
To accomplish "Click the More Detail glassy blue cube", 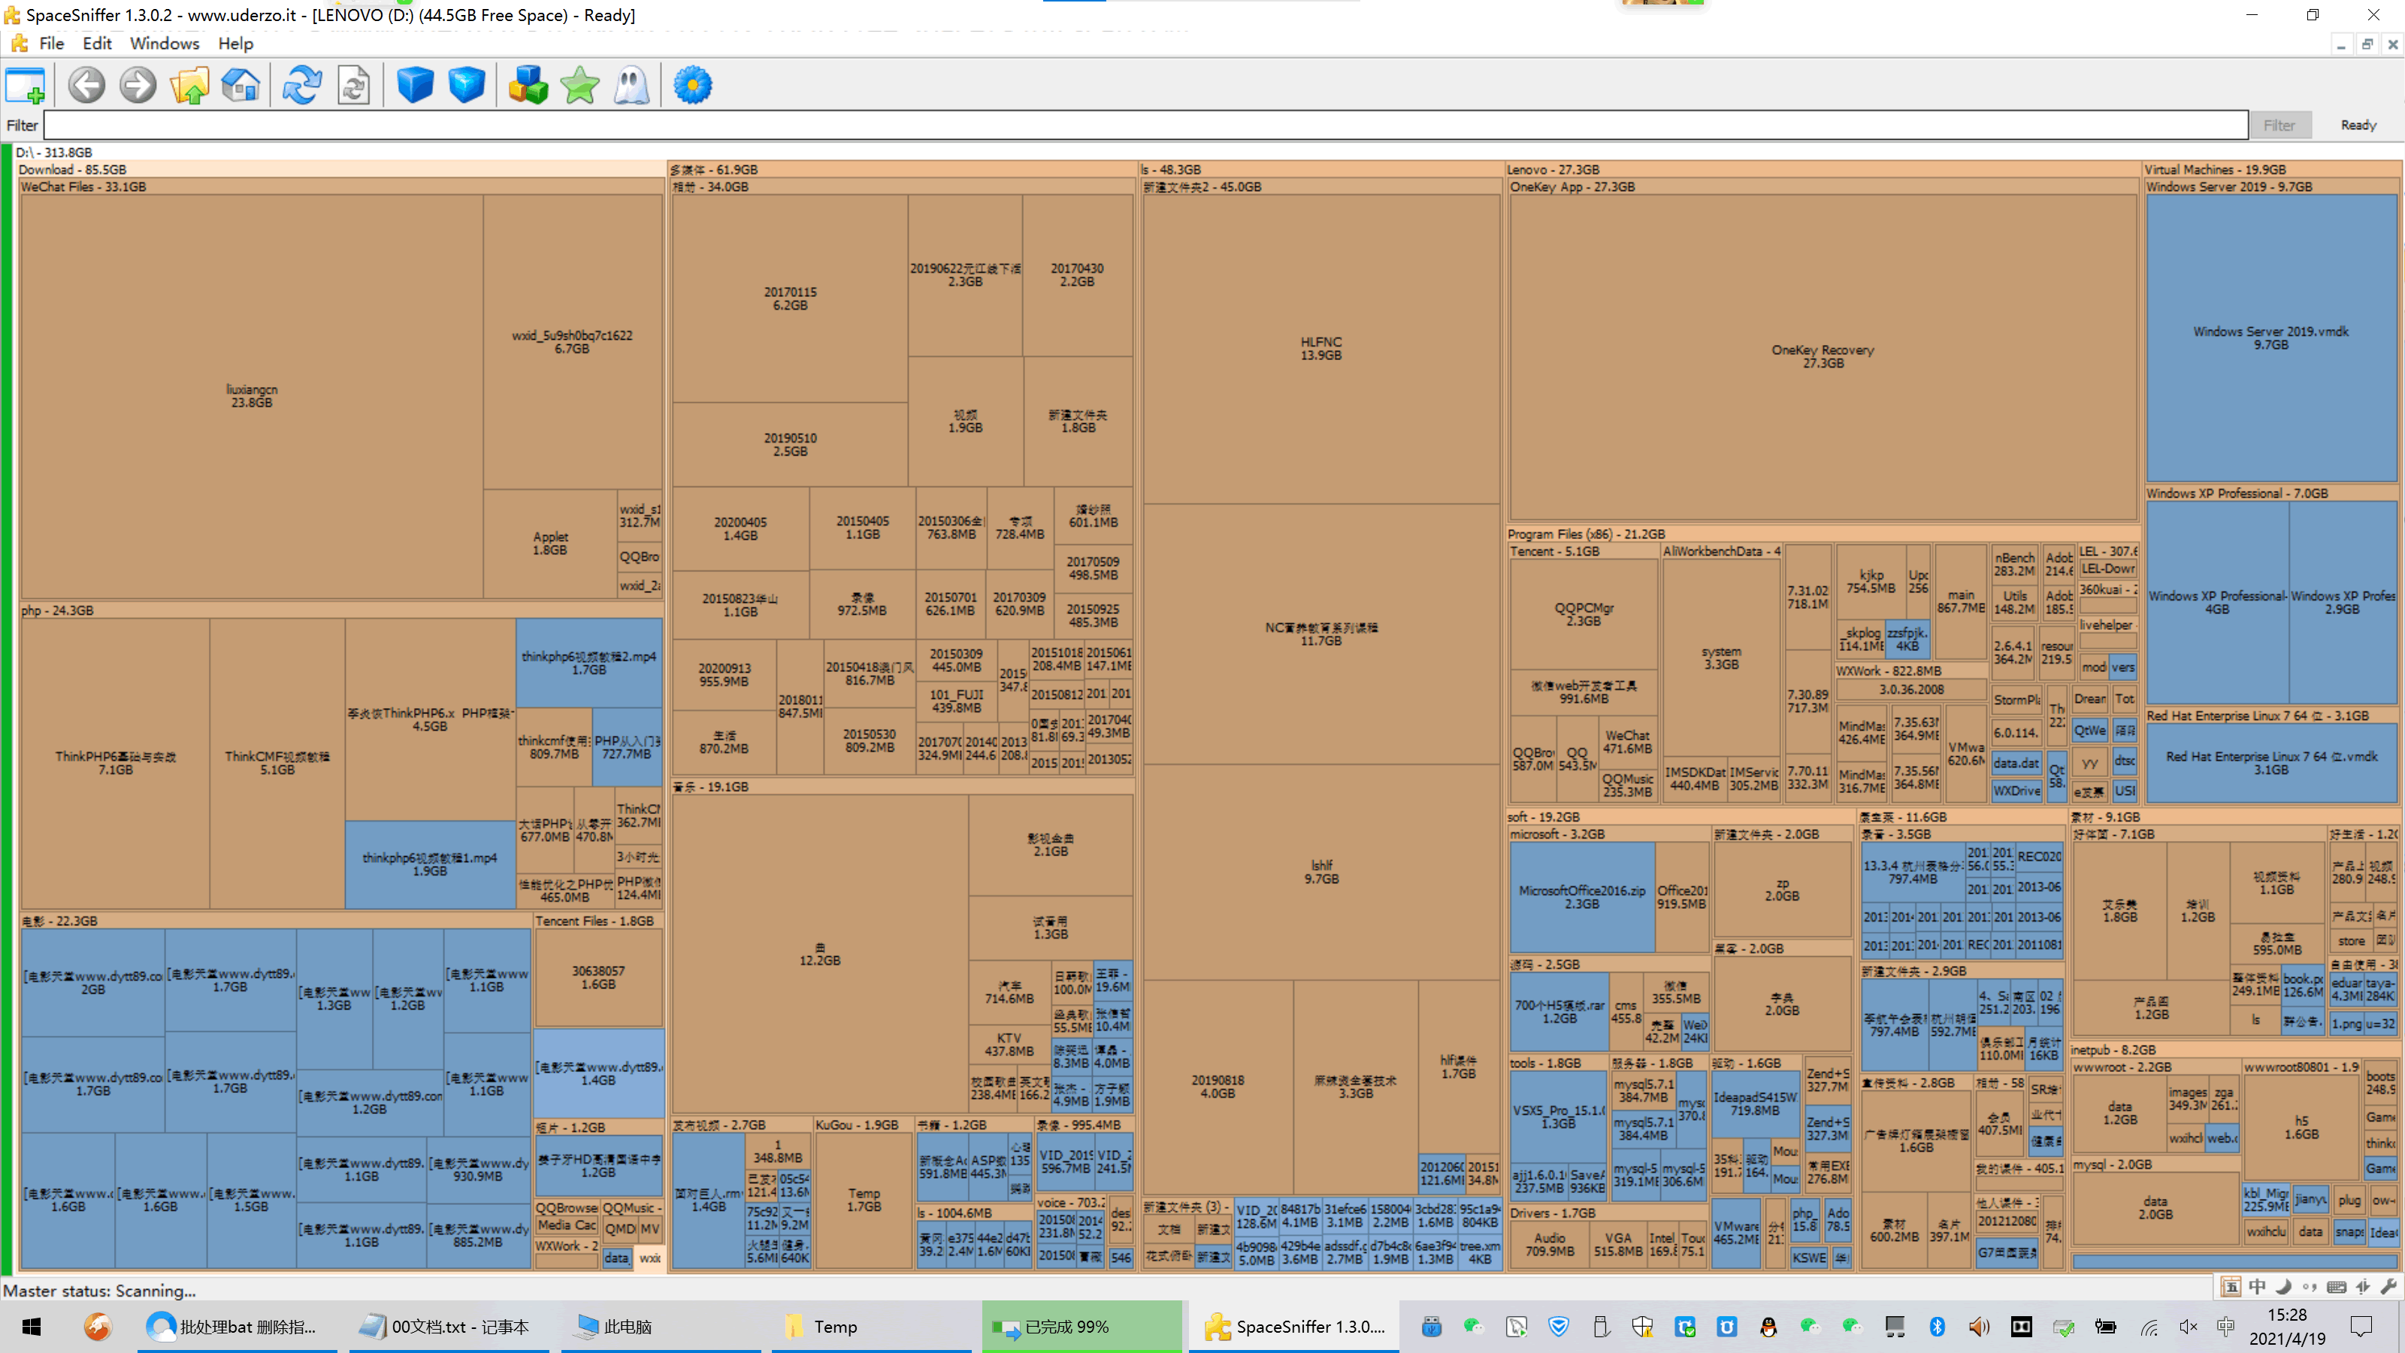I will tap(467, 86).
